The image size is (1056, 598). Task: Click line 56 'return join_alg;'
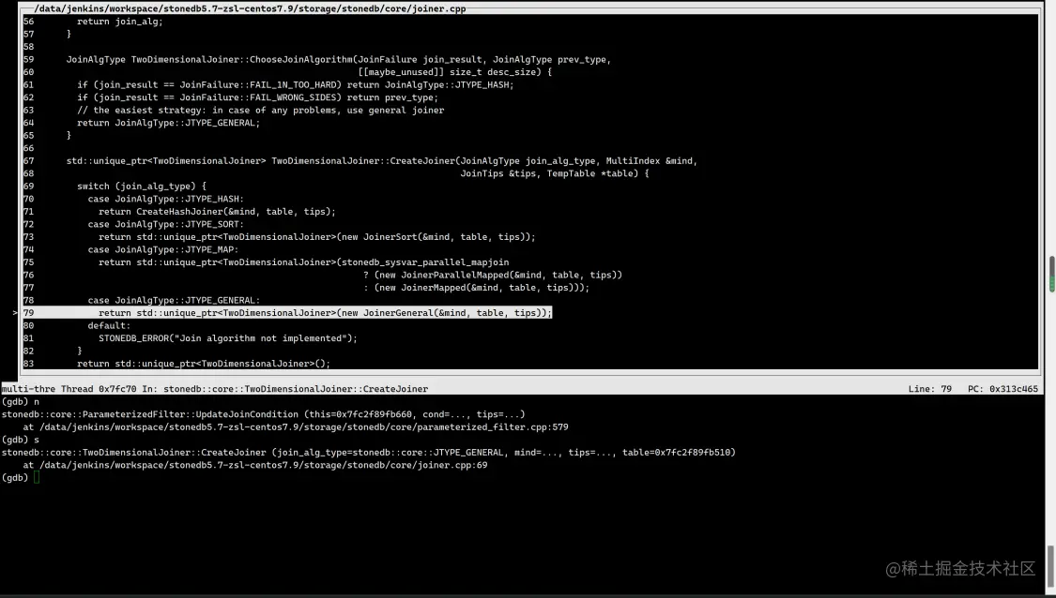[120, 22]
